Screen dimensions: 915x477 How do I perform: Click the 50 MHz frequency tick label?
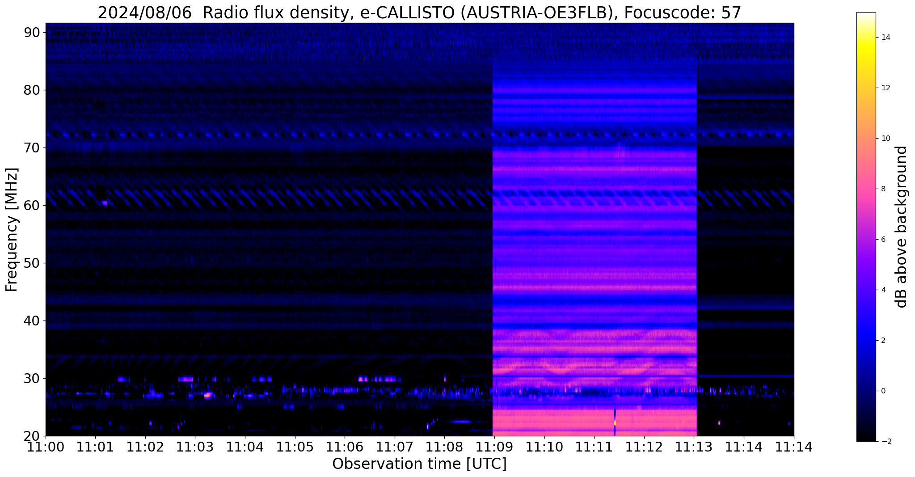pyautogui.click(x=33, y=263)
